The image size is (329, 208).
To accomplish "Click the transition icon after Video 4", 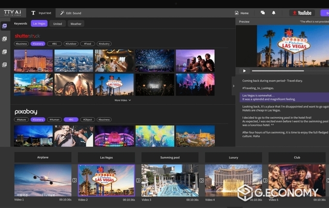I will pyautogui.click(x=265, y=180).
